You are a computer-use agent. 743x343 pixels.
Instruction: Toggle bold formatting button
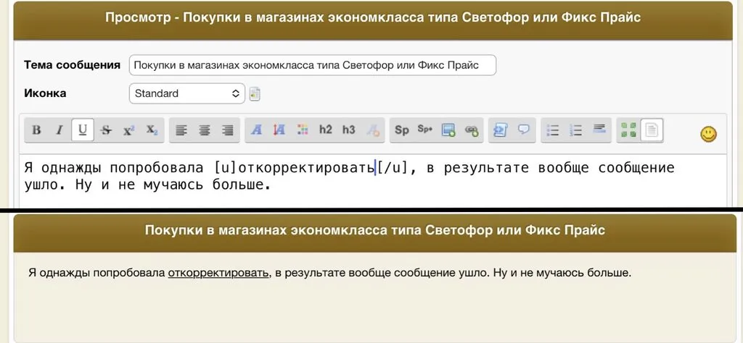coord(36,130)
